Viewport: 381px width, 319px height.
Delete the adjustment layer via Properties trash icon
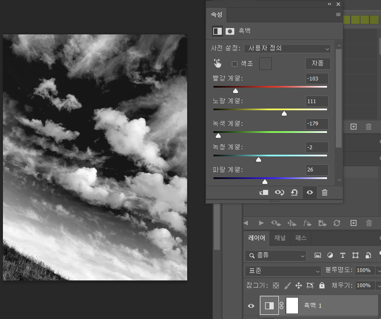click(324, 192)
